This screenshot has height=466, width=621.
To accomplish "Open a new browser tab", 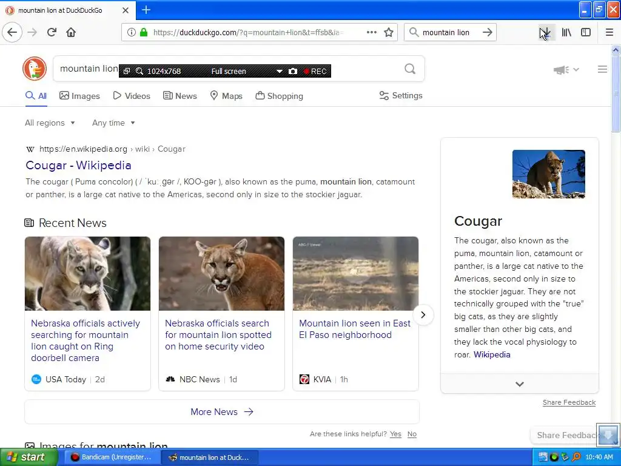I will (x=146, y=10).
